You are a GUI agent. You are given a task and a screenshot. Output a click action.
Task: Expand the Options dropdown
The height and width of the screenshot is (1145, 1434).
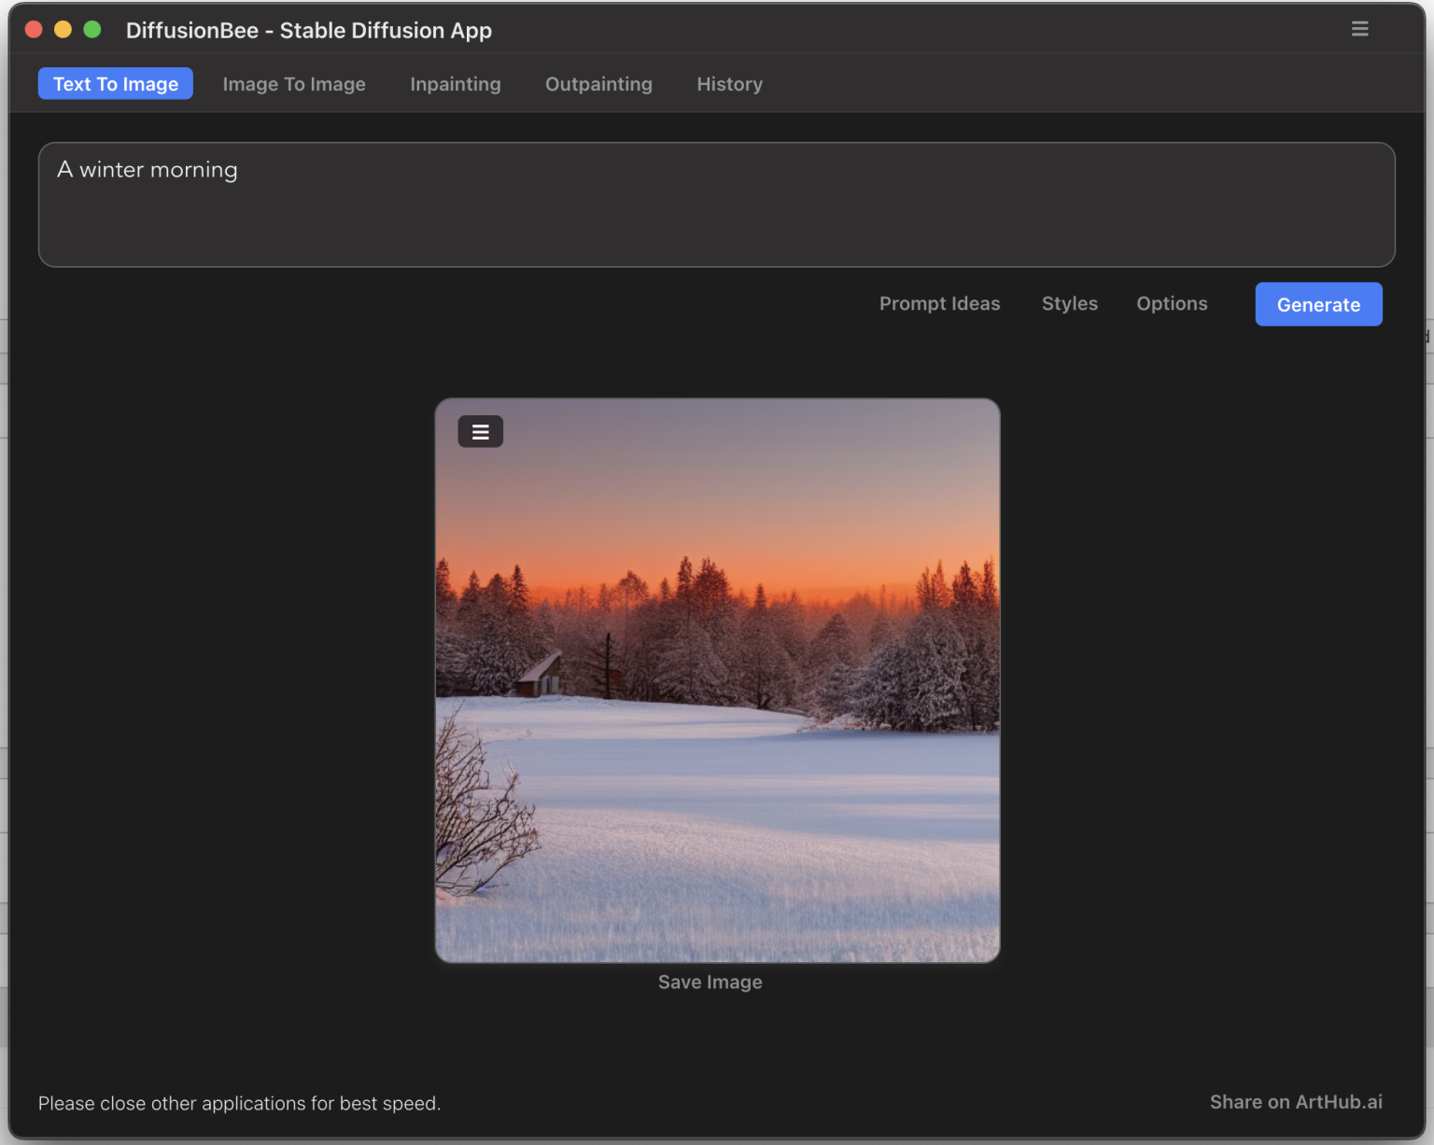(1172, 304)
